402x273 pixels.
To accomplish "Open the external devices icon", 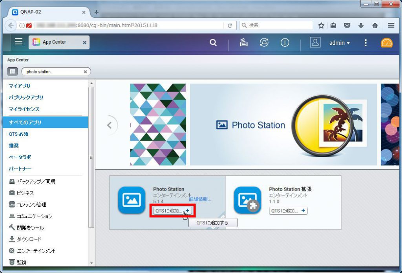I will (x=264, y=42).
